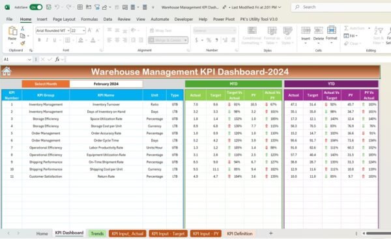Click the Sort & Filter icon
This screenshot has width=391, height=239.
[378, 31]
